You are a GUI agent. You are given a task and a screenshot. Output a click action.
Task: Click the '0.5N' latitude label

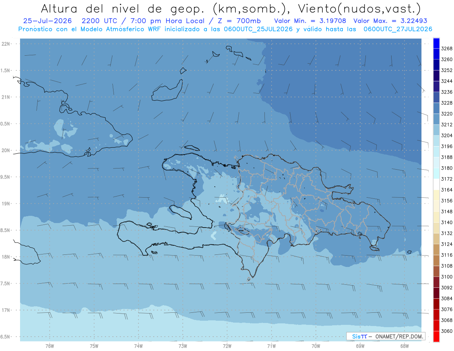[x=6, y=124]
